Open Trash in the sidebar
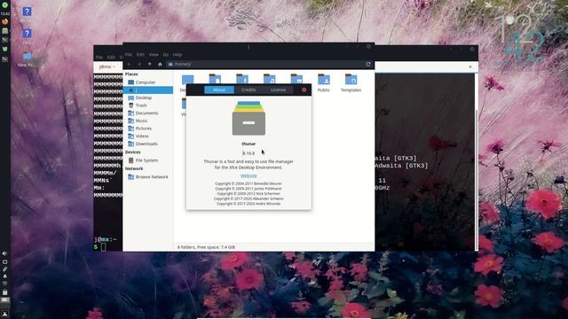The image size is (568, 319). 148,105
